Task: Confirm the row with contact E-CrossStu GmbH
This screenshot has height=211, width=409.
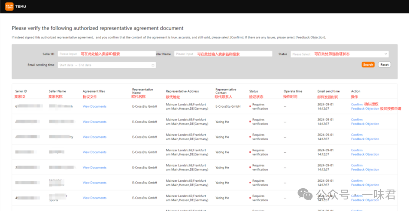Action: pos(357,105)
